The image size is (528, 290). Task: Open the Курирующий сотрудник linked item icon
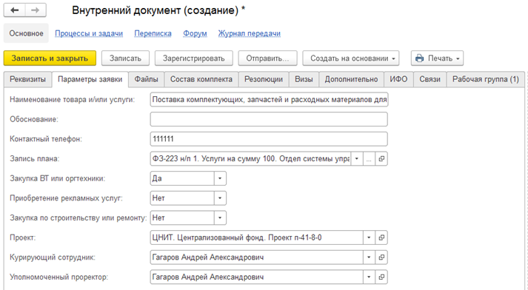point(381,257)
